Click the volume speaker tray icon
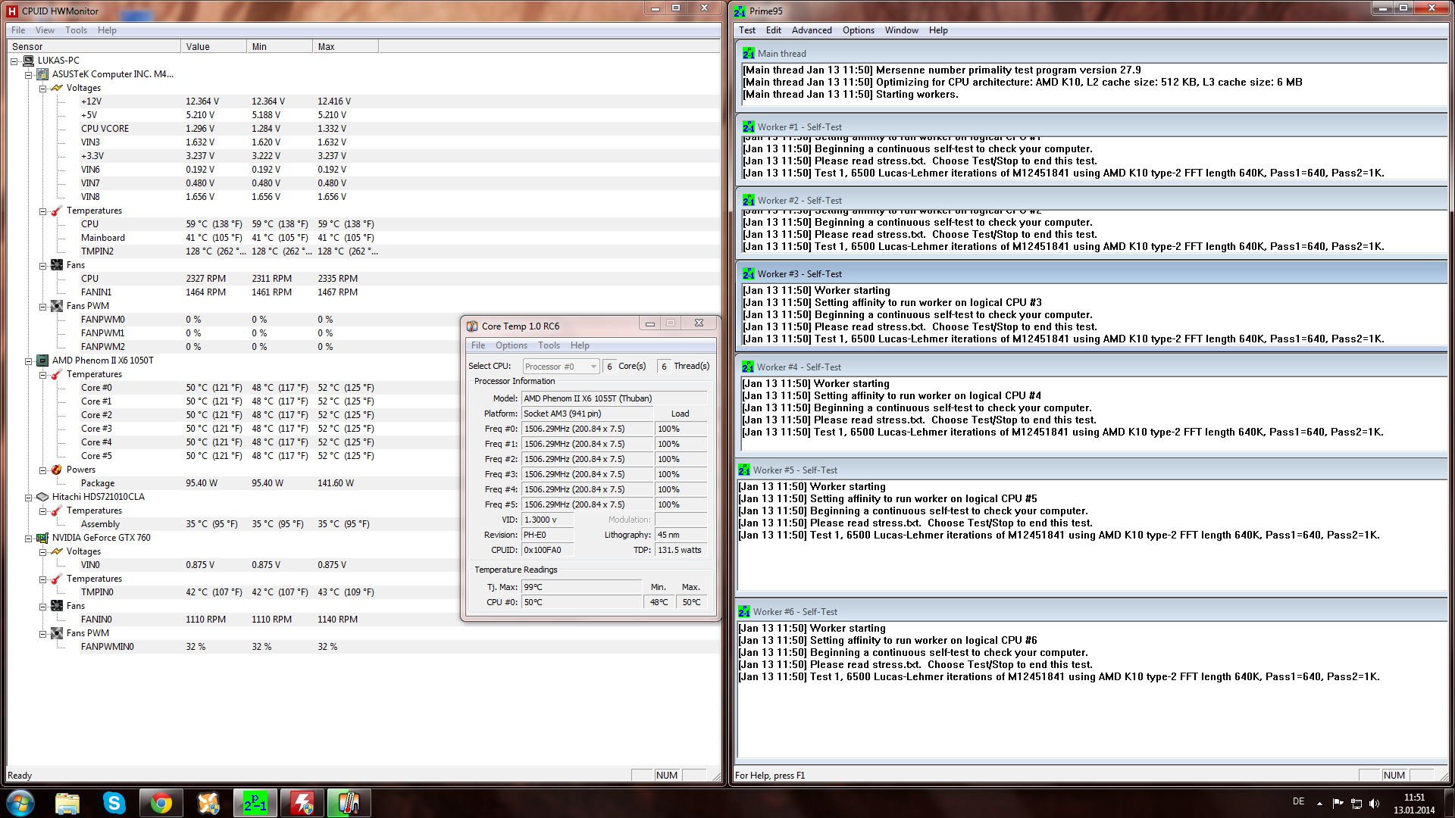This screenshot has width=1455, height=818. (x=1375, y=803)
